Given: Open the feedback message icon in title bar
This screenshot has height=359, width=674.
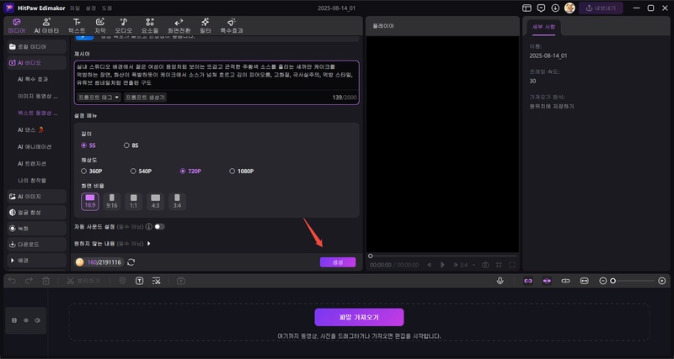Looking at the screenshot, I should (x=541, y=8).
